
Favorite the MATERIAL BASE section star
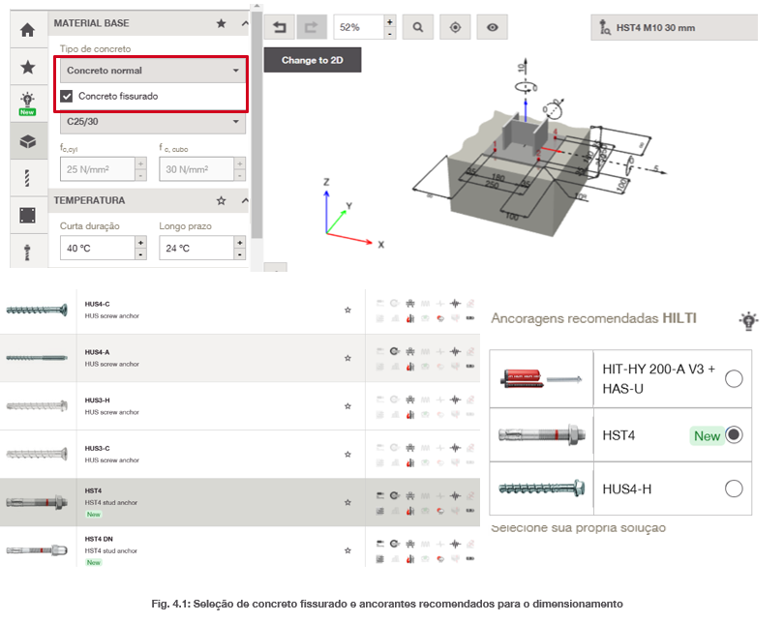[x=221, y=23]
